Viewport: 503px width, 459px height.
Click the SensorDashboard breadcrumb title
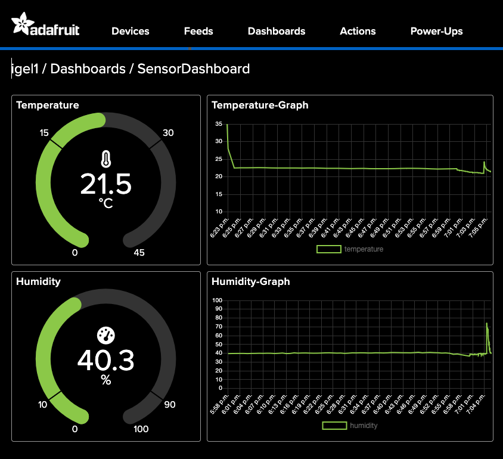pyautogui.click(x=194, y=69)
